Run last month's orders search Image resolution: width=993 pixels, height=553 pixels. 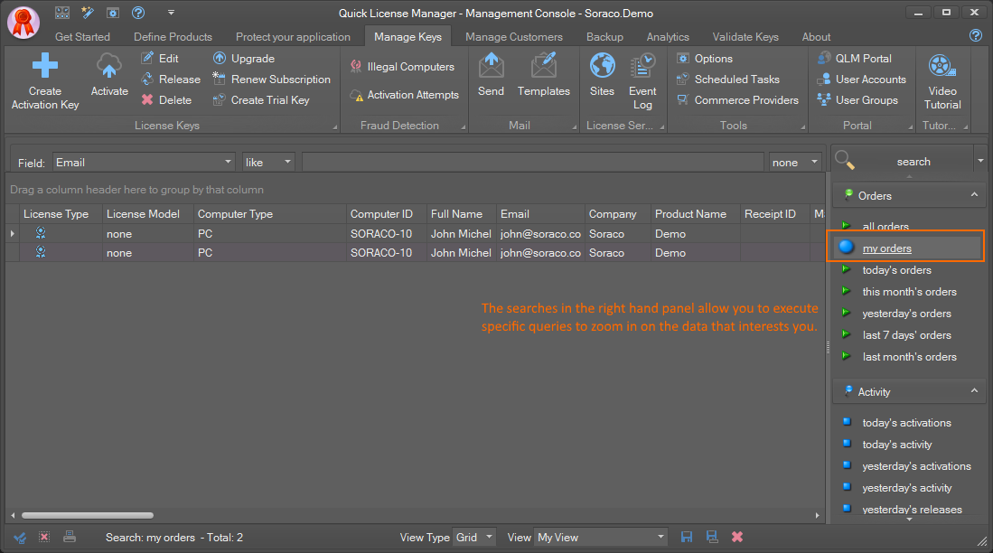(x=909, y=357)
